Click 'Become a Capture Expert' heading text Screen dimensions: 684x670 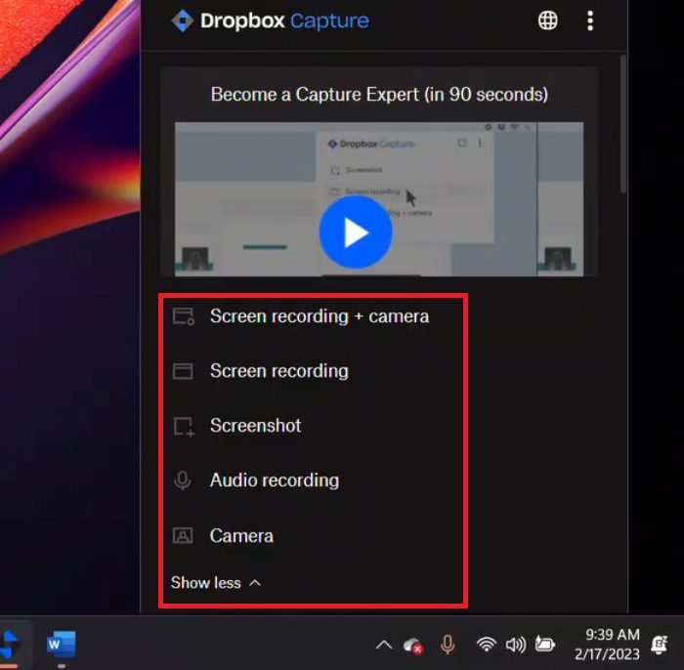tap(379, 95)
